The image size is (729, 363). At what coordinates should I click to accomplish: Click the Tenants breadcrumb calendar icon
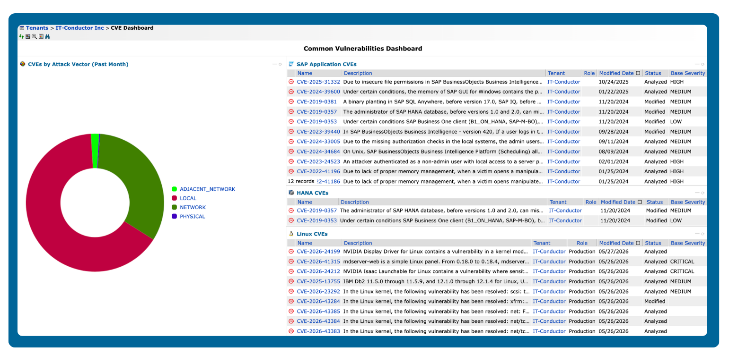point(22,28)
